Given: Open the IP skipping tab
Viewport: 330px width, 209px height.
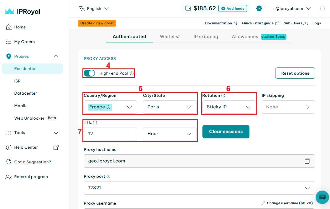Looking at the screenshot, I should 206,37.
